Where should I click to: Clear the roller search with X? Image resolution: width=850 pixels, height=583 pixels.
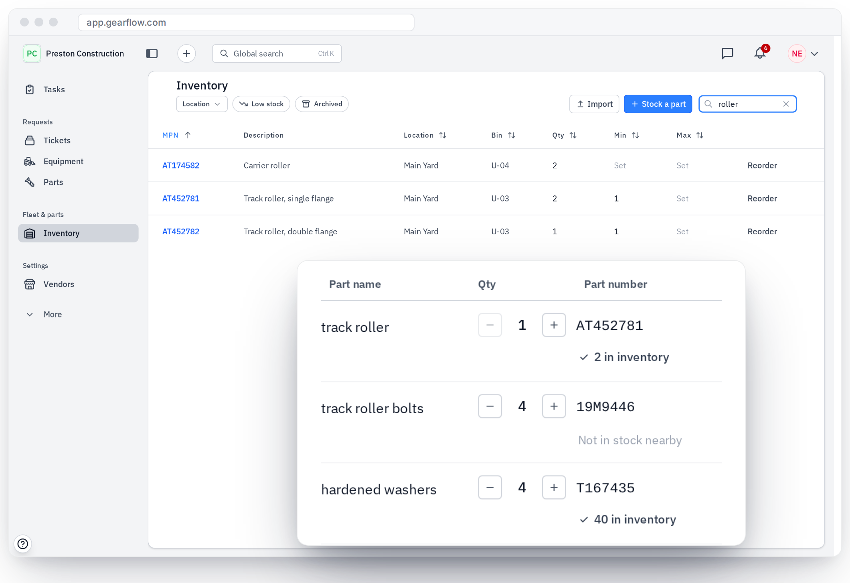point(786,104)
